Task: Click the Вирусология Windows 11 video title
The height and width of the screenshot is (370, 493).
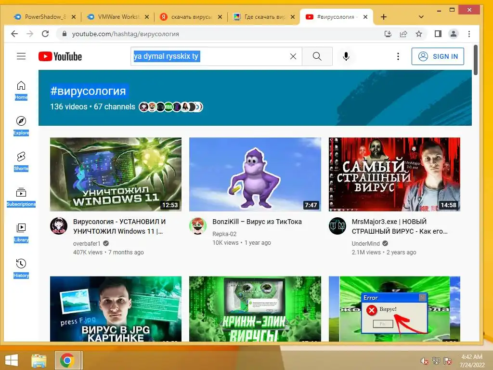Action: pos(119,226)
